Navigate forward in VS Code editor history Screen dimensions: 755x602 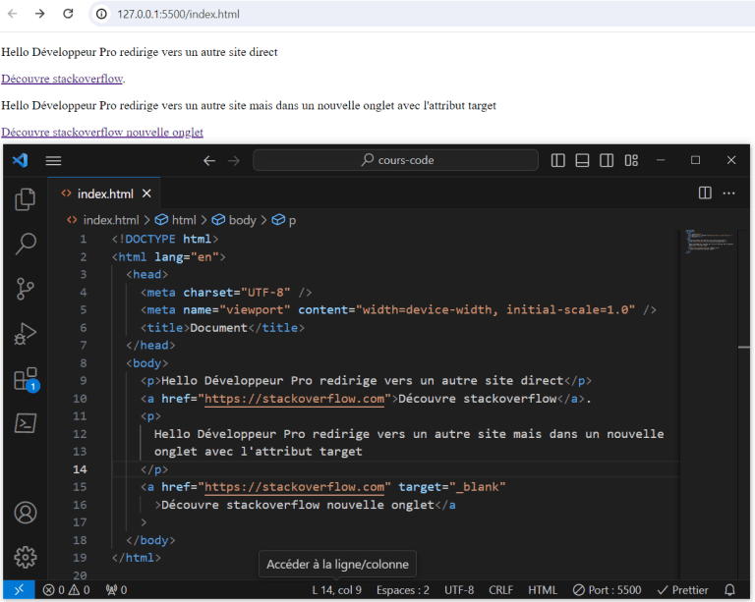(x=234, y=161)
